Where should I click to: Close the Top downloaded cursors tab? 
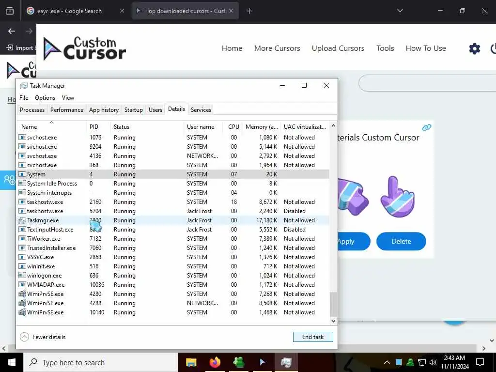[231, 11]
